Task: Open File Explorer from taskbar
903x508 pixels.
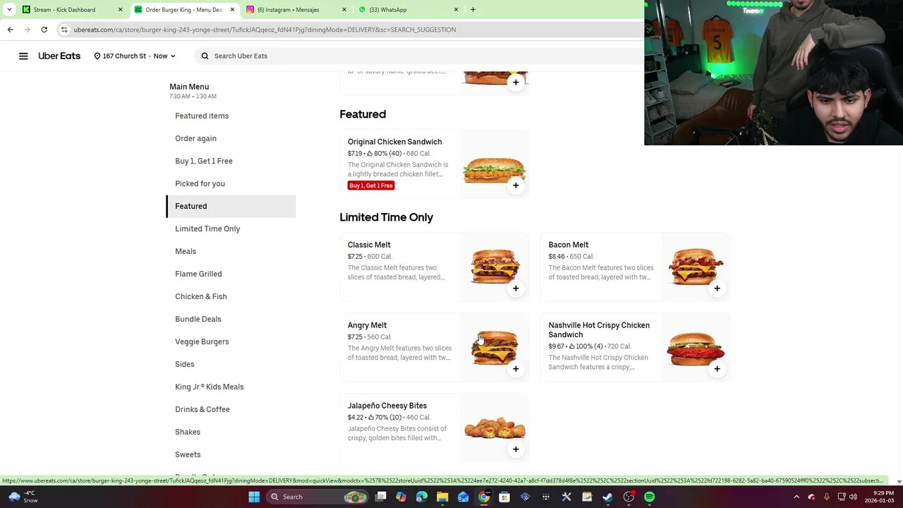Action: (x=442, y=497)
